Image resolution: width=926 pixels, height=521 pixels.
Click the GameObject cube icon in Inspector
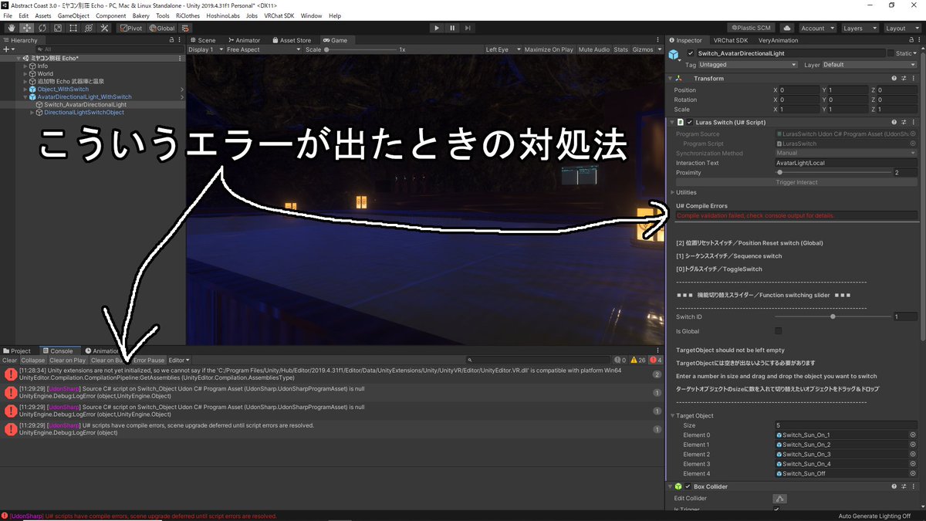pos(674,55)
